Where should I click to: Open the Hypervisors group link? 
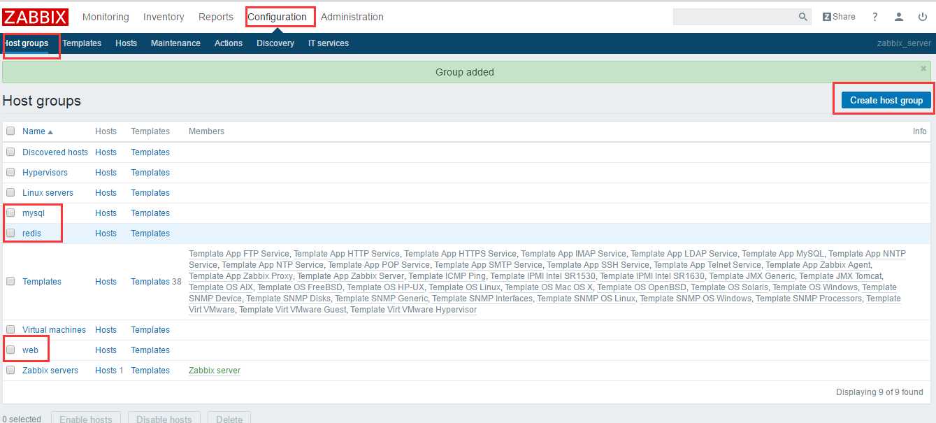tap(45, 172)
